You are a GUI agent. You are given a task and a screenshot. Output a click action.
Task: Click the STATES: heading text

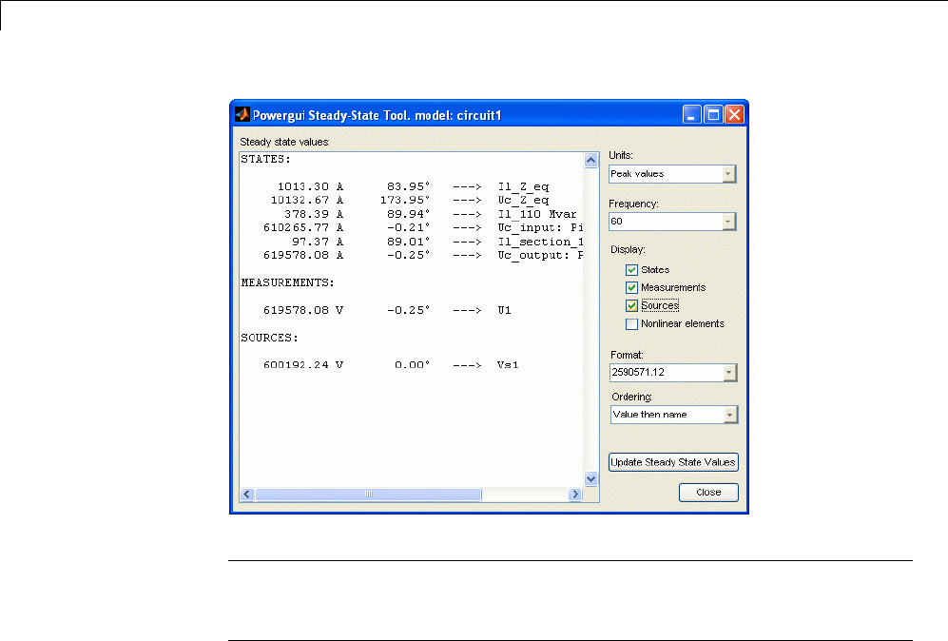point(266,159)
